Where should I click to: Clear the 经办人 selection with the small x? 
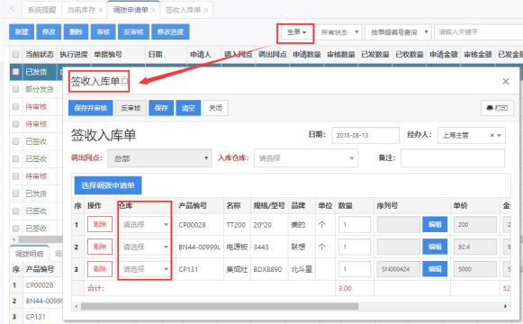(491, 135)
